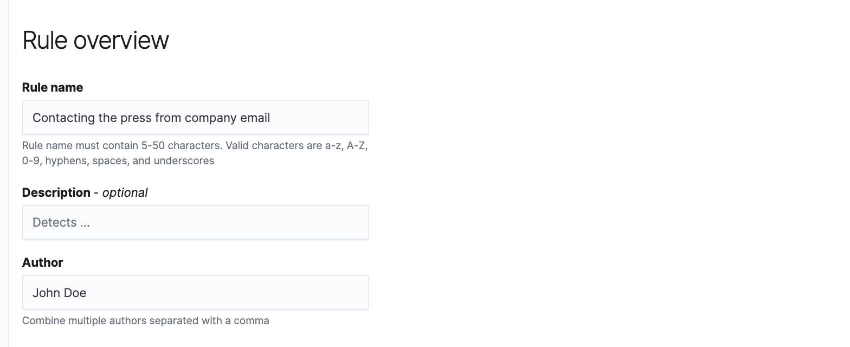The image size is (850, 347).
Task: Place cursor before 'John' in Author field
Action: click(x=34, y=292)
